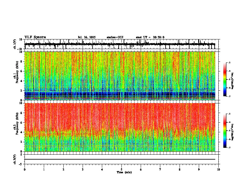Click the "Time (min)" x-axis label
The height and width of the screenshot is (190, 246).
tap(124, 172)
